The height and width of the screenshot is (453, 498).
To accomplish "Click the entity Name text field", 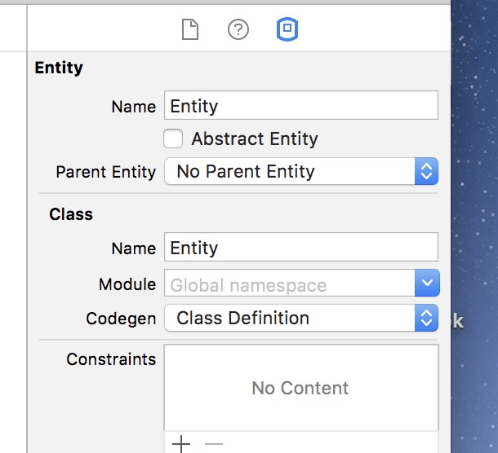I will 301,105.
